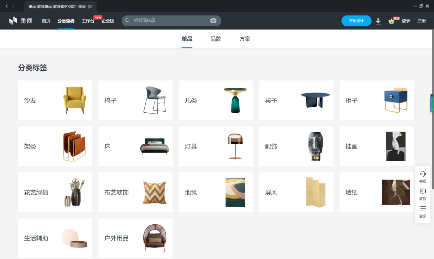This screenshot has height=259, width=434.
Task: Open the 工作台 menu item
Action: click(88, 21)
